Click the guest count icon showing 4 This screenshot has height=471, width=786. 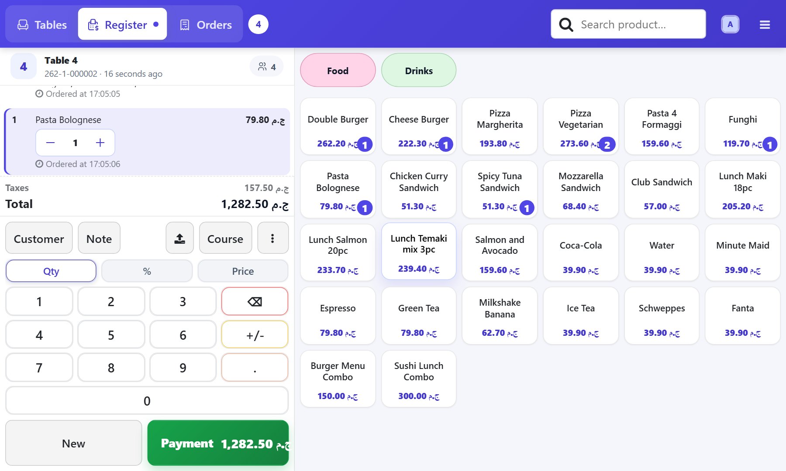click(267, 67)
